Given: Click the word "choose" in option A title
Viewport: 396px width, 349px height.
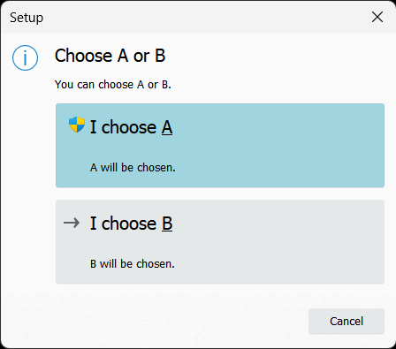Looking at the screenshot, I should [x=129, y=127].
